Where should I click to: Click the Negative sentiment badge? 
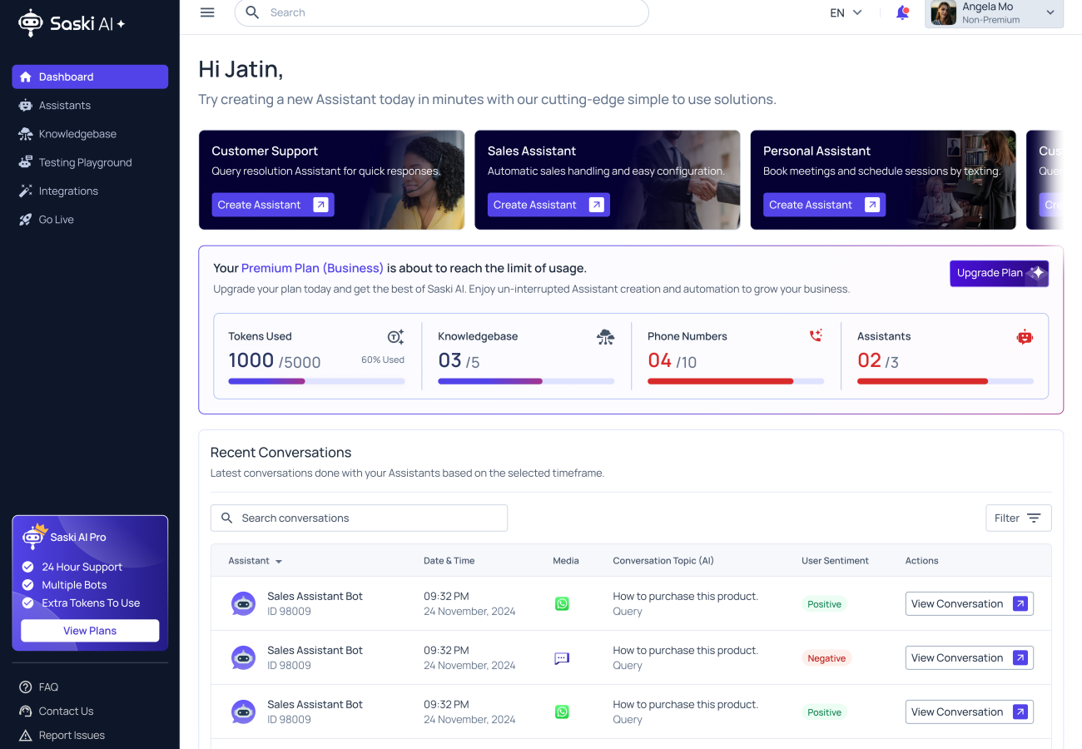coord(826,658)
